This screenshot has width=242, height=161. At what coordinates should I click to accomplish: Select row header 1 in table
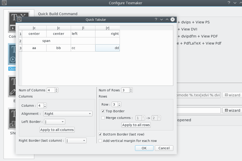[x=20, y=34]
